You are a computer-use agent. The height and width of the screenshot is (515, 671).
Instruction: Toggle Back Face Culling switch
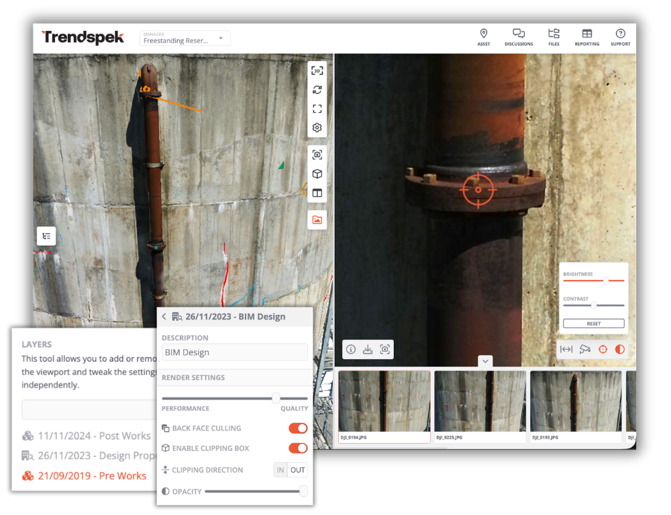click(298, 428)
